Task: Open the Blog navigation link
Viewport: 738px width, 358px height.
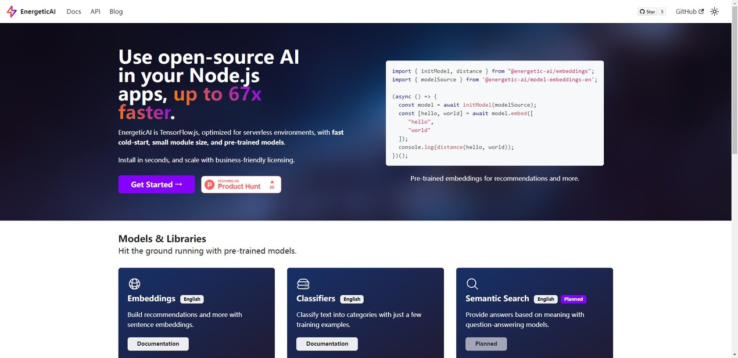Action: (x=116, y=12)
